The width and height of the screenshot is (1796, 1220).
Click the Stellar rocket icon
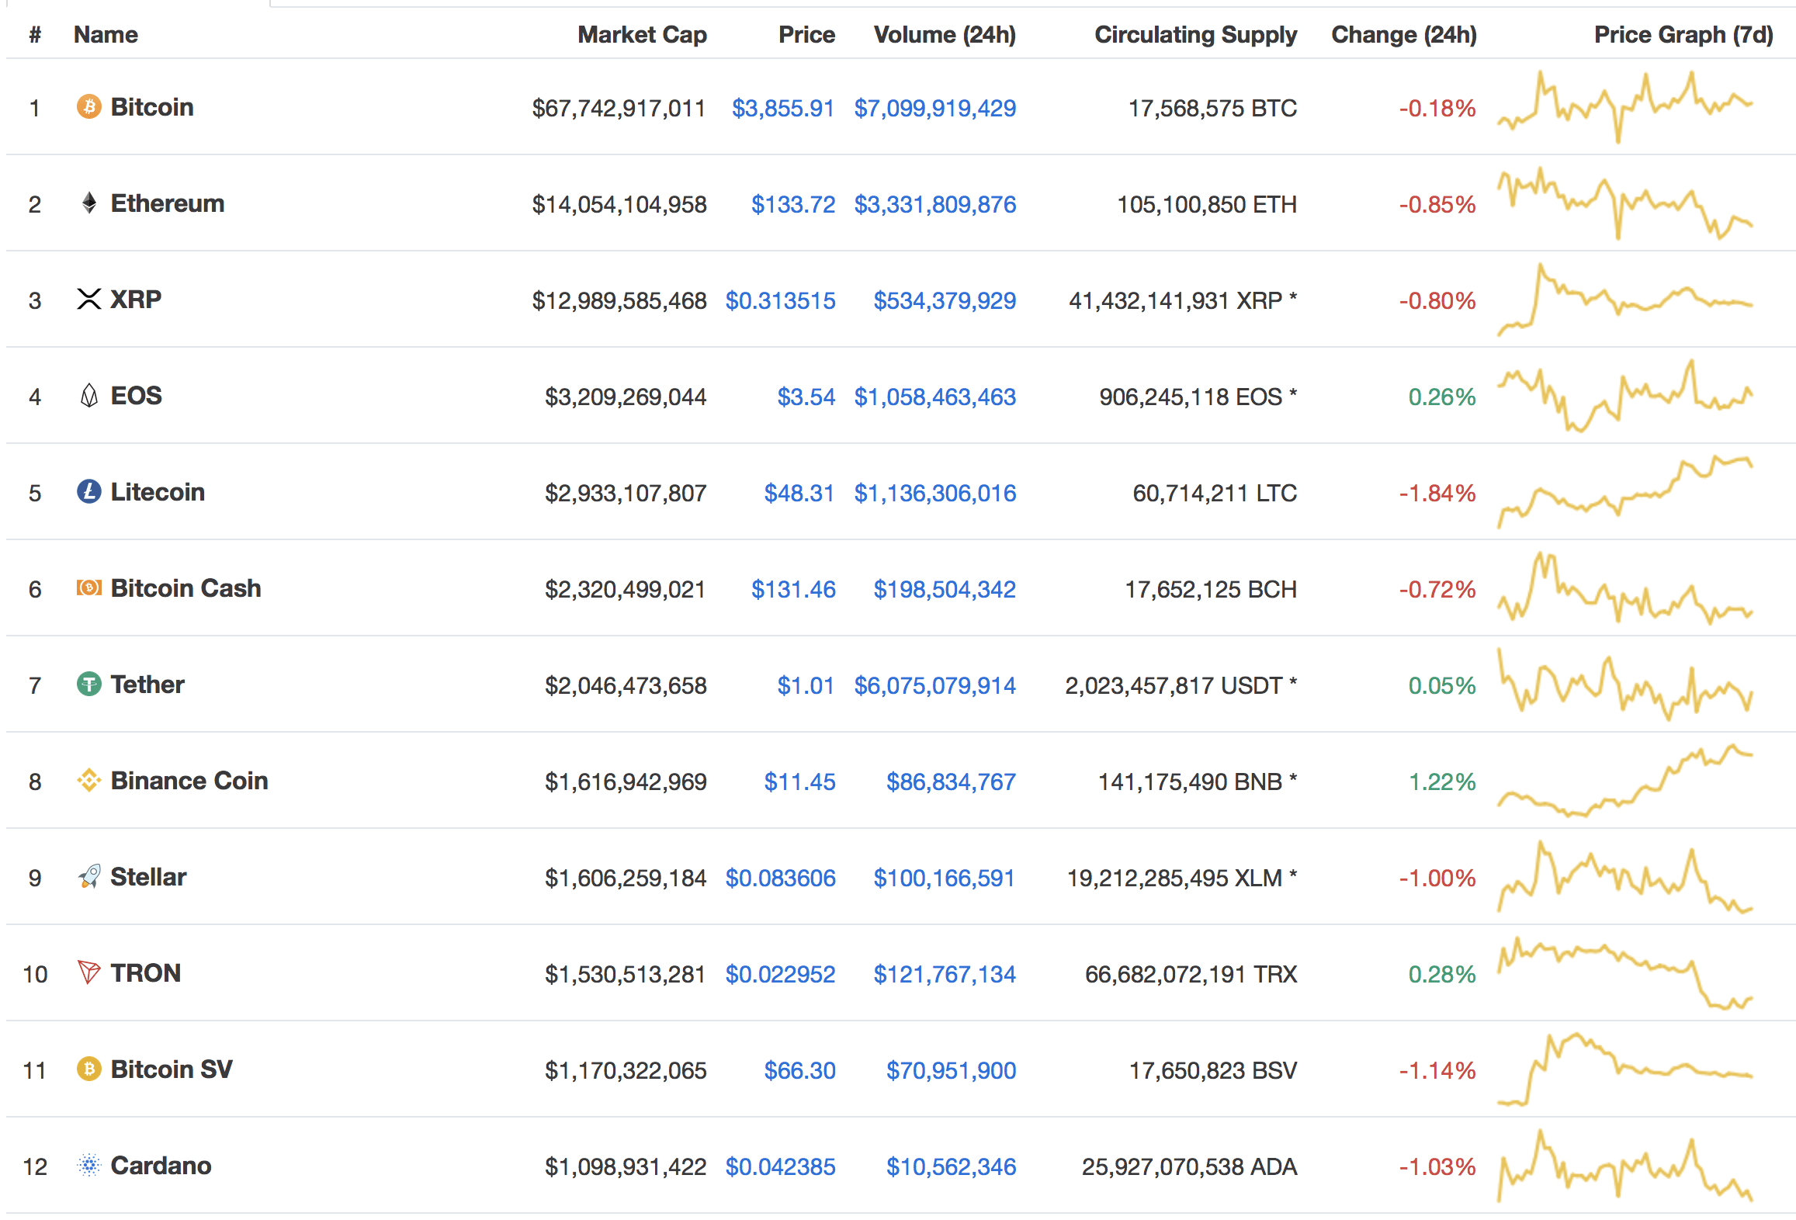coord(89,876)
